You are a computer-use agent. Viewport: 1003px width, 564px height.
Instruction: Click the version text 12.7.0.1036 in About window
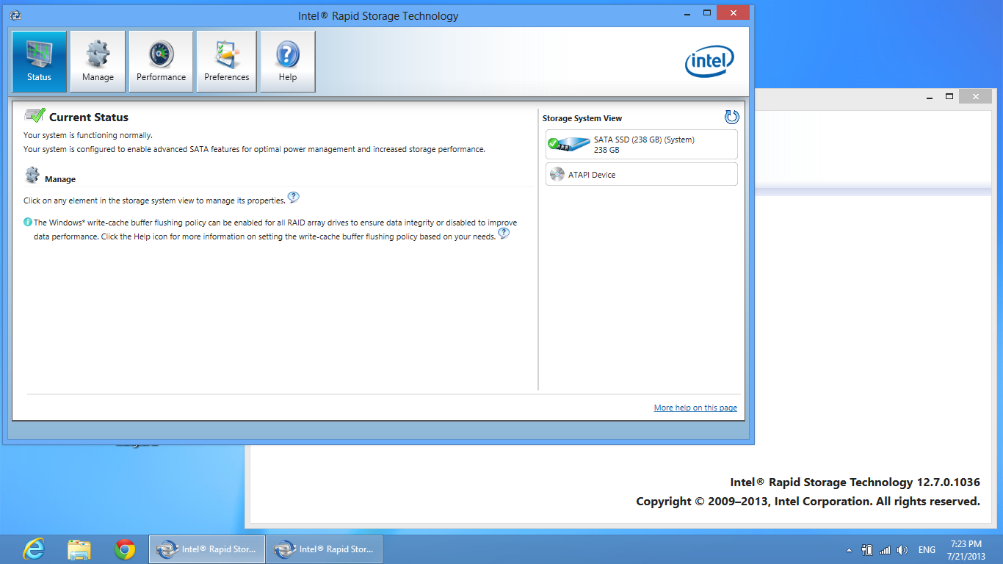[948, 482]
